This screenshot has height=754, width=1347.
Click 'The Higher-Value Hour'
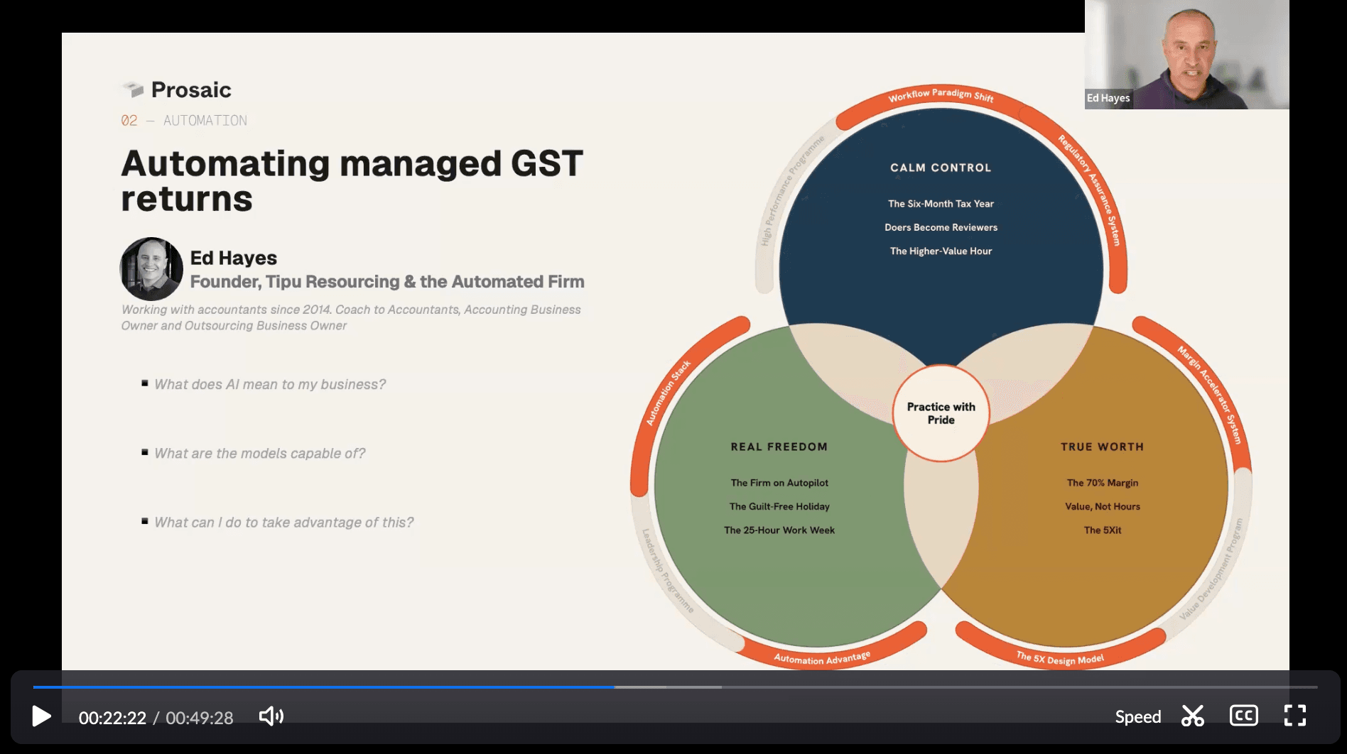tap(941, 251)
